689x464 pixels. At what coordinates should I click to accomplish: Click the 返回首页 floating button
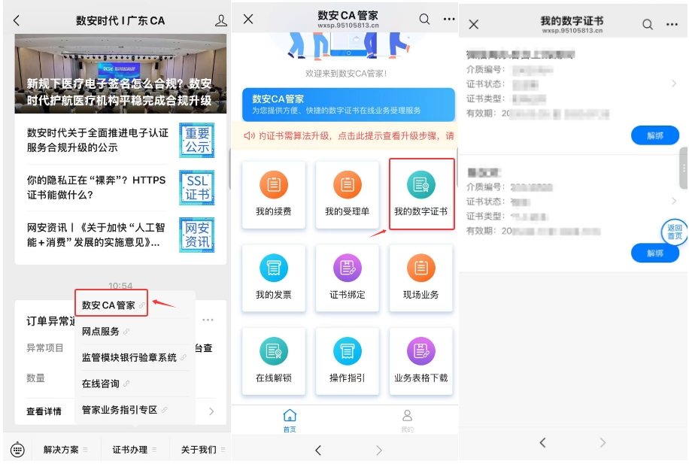(675, 232)
